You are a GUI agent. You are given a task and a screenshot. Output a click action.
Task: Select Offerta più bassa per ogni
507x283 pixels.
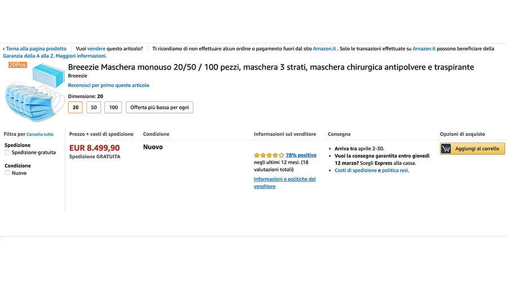pos(159,107)
